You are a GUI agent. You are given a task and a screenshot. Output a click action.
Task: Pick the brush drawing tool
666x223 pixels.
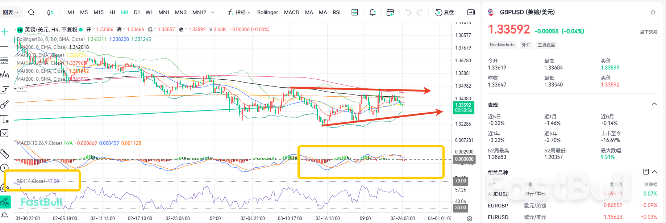click(4, 104)
